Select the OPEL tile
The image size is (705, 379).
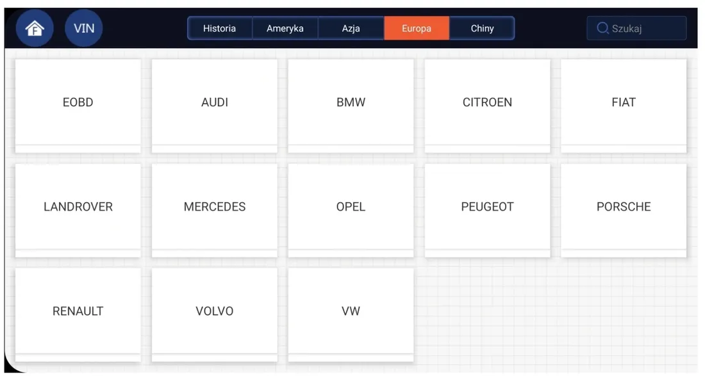pos(351,207)
